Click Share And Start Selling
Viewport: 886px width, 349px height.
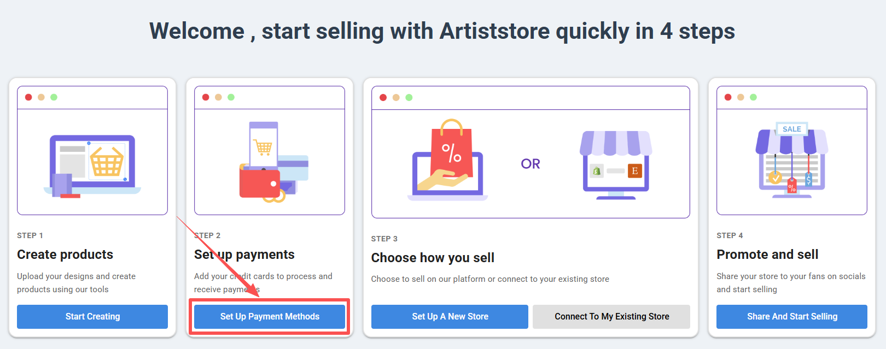tap(792, 317)
